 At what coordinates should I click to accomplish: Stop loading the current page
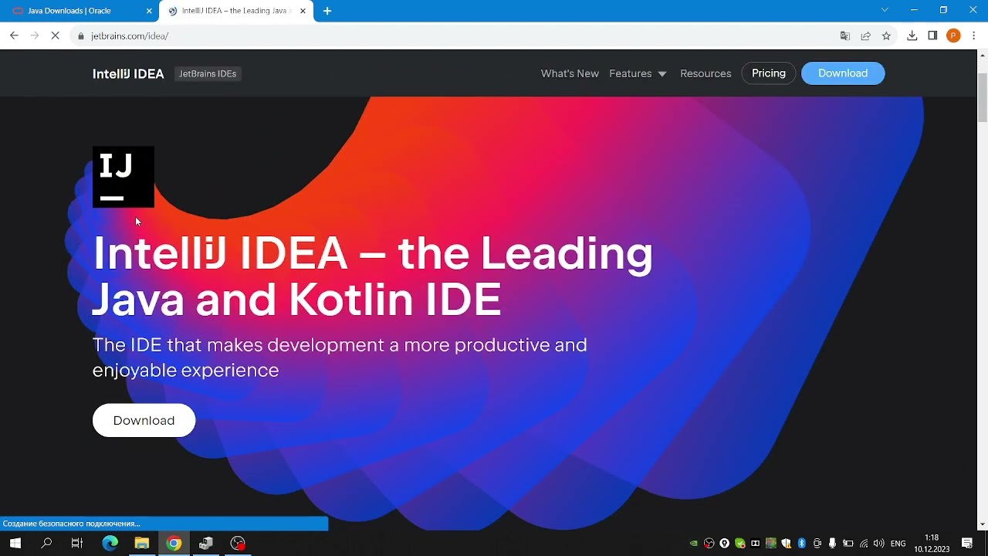[55, 36]
